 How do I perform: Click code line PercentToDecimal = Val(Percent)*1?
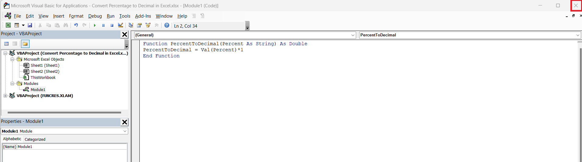193,50
